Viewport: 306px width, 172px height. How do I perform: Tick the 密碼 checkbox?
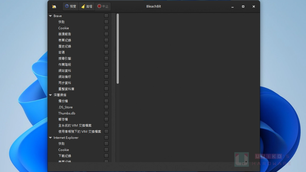(x=106, y=52)
